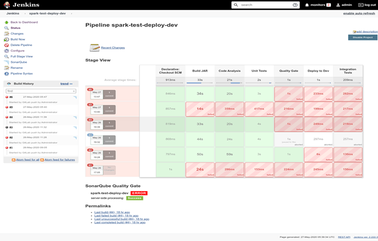378x241 pixels.
Task: Click the Disable Project button
Action: (363, 38)
